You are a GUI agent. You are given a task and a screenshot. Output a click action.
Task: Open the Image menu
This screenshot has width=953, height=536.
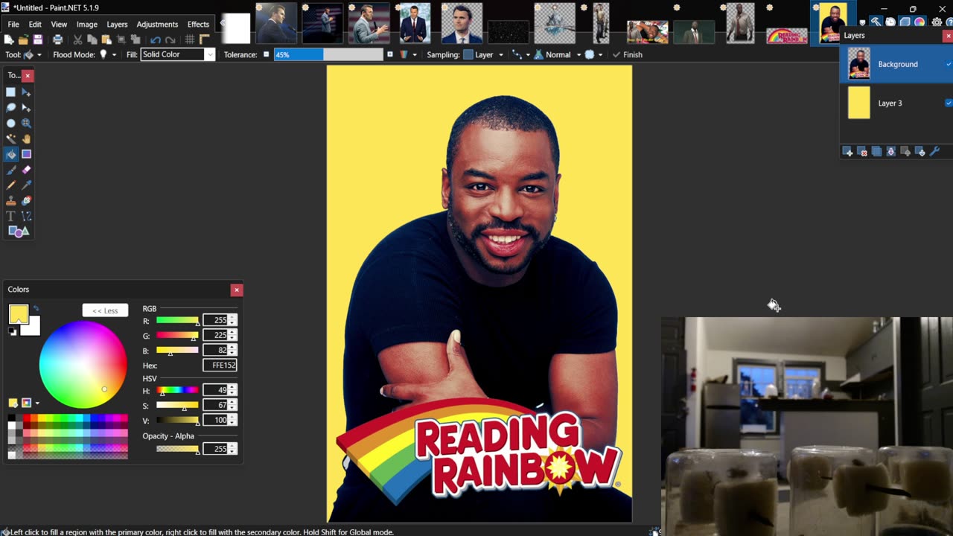click(x=87, y=24)
